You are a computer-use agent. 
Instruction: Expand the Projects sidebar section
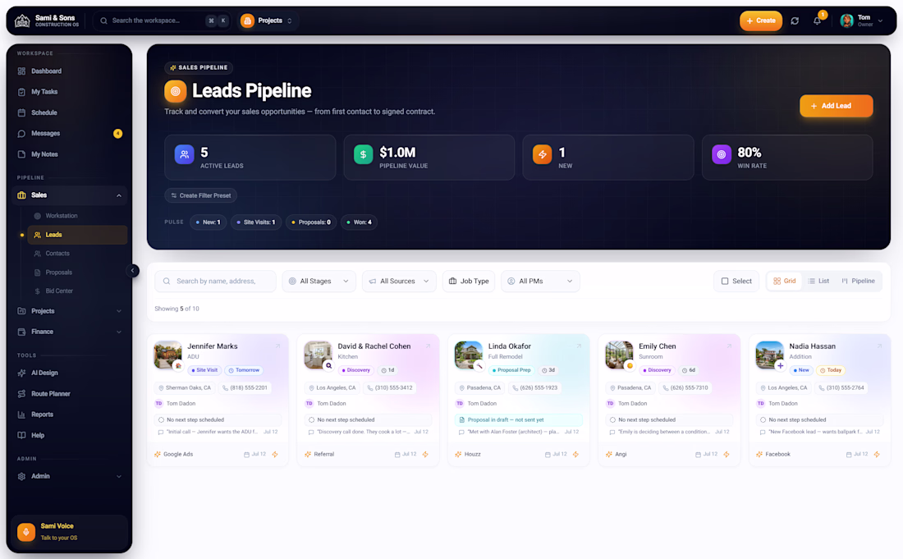point(69,311)
